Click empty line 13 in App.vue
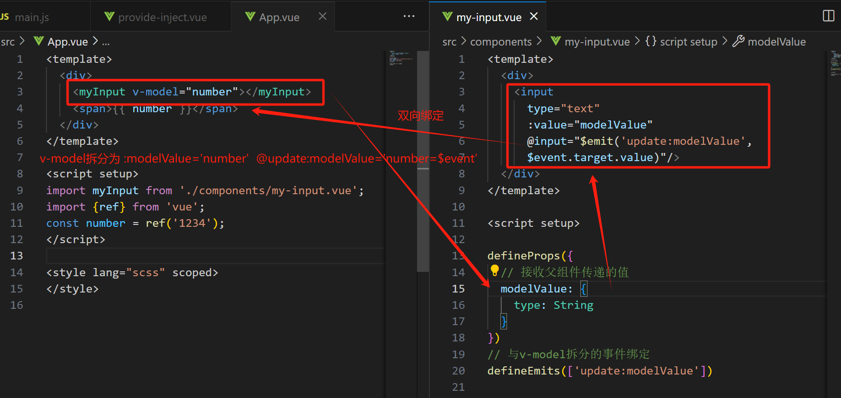841x398 pixels. point(216,256)
